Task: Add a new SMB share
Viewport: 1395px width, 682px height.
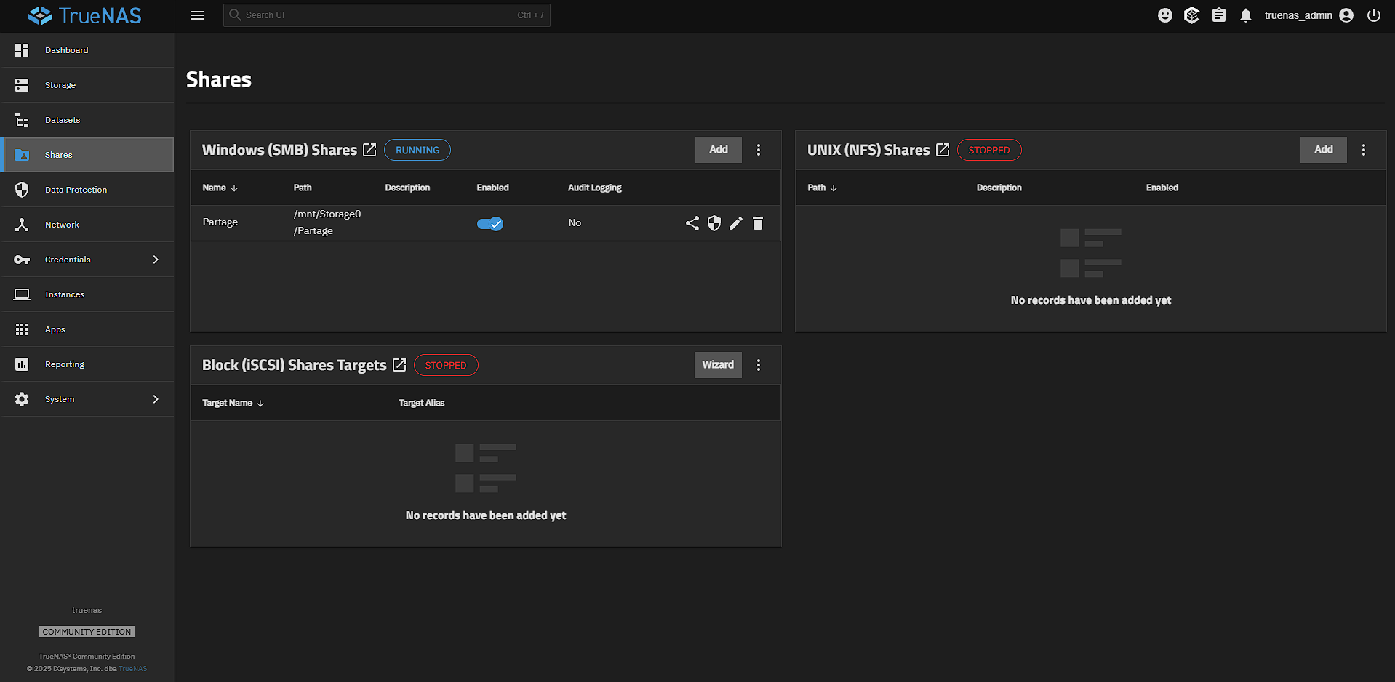Action: pos(719,150)
